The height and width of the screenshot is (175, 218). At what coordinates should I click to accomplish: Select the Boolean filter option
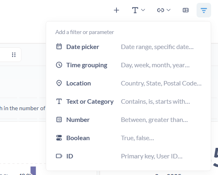pos(128,138)
